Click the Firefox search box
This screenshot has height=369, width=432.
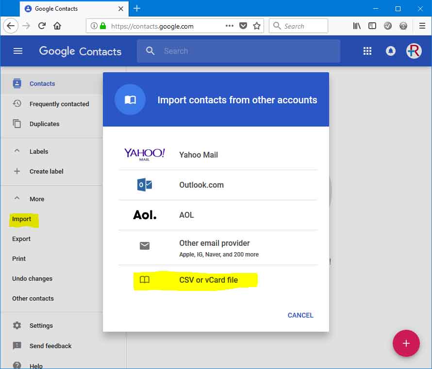(299, 26)
